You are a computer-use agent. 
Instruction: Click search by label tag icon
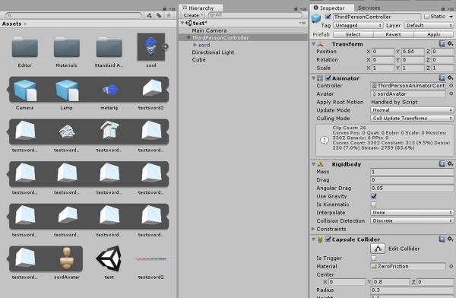tap(159, 15)
